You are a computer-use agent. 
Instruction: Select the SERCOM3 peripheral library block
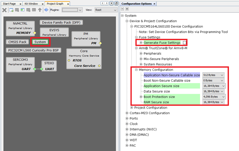click(x=20, y=64)
